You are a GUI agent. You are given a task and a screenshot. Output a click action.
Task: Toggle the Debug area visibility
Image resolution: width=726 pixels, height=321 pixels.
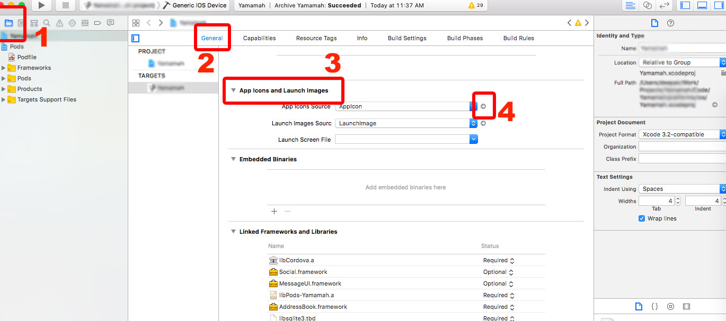[702, 5]
